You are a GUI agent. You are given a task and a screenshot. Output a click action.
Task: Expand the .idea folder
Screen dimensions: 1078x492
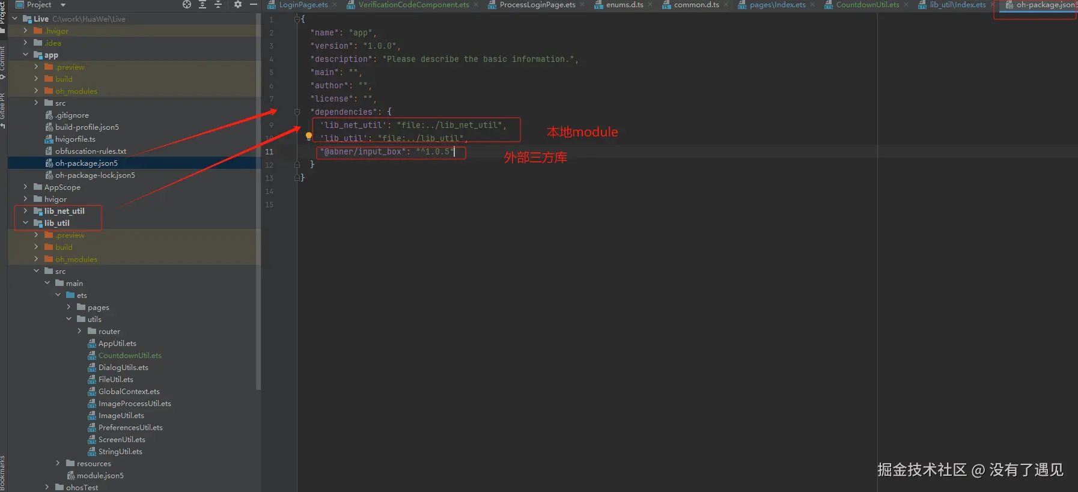pos(25,43)
